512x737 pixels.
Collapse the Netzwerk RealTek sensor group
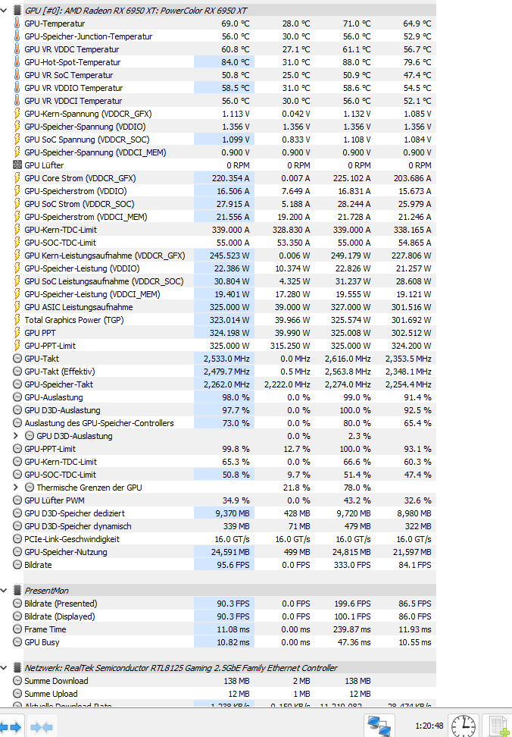point(4,668)
